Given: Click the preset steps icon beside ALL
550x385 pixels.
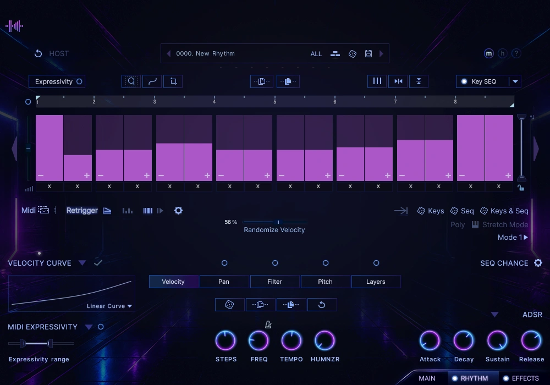Looking at the screenshot, I should (x=335, y=54).
